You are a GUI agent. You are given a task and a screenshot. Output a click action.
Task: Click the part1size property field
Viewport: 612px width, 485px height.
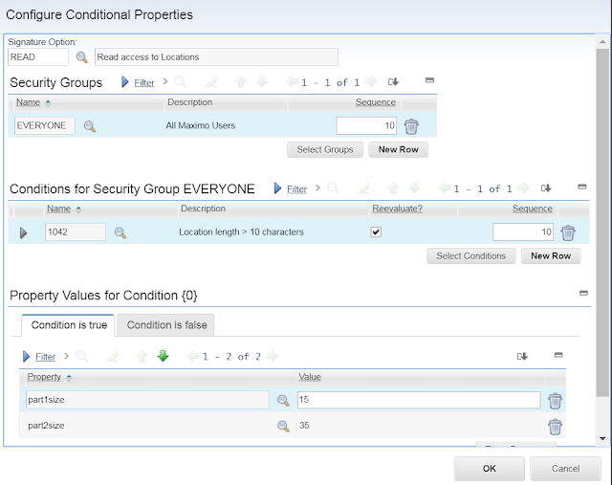(147, 400)
